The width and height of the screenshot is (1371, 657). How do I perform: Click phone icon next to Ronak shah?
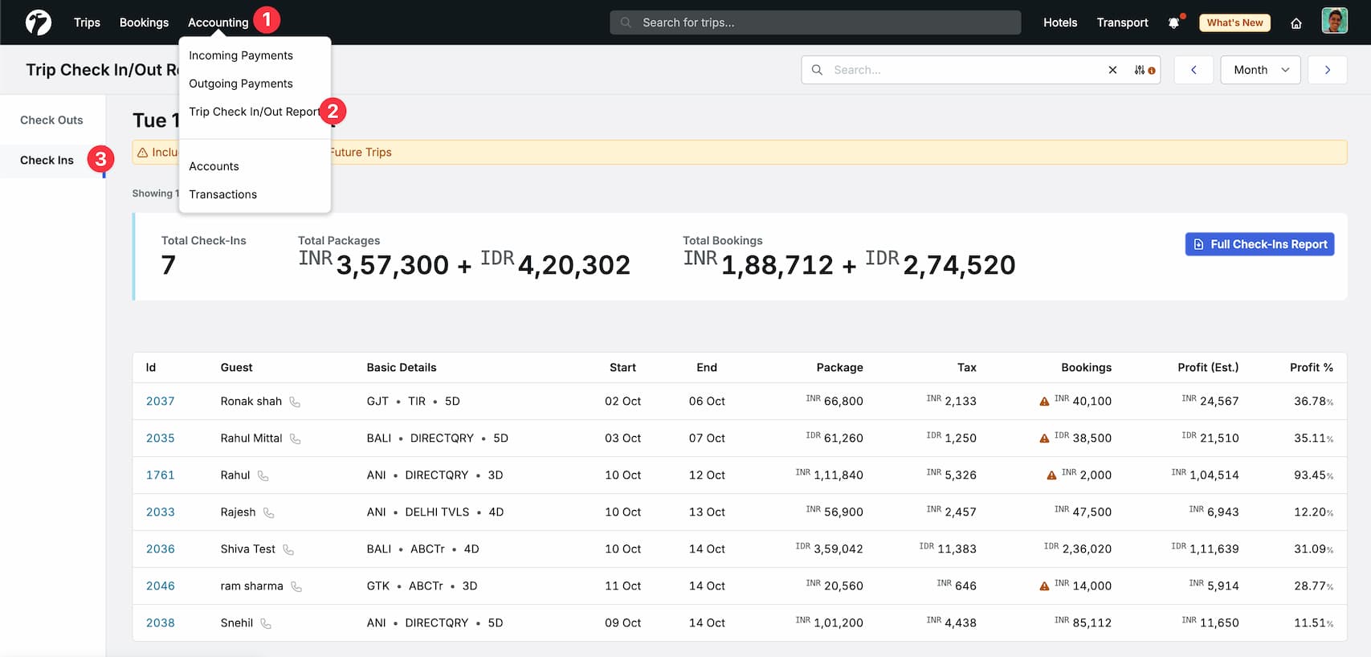coord(295,402)
